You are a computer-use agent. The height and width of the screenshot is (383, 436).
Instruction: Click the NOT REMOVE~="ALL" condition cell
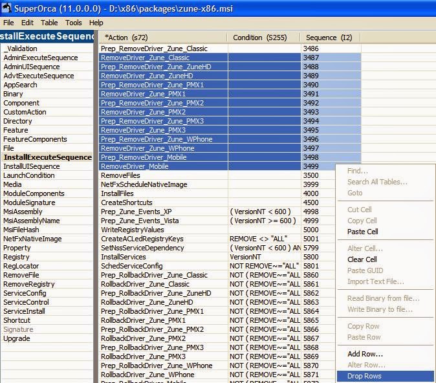pos(265,266)
